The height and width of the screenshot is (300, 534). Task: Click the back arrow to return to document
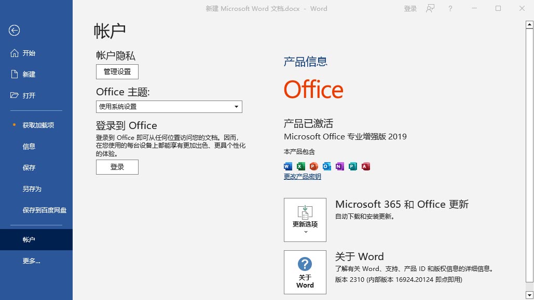[15, 30]
